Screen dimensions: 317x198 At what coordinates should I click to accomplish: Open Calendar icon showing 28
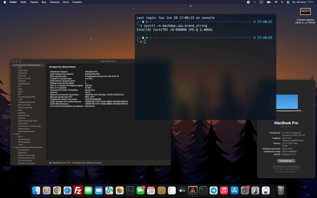[151, 190]
